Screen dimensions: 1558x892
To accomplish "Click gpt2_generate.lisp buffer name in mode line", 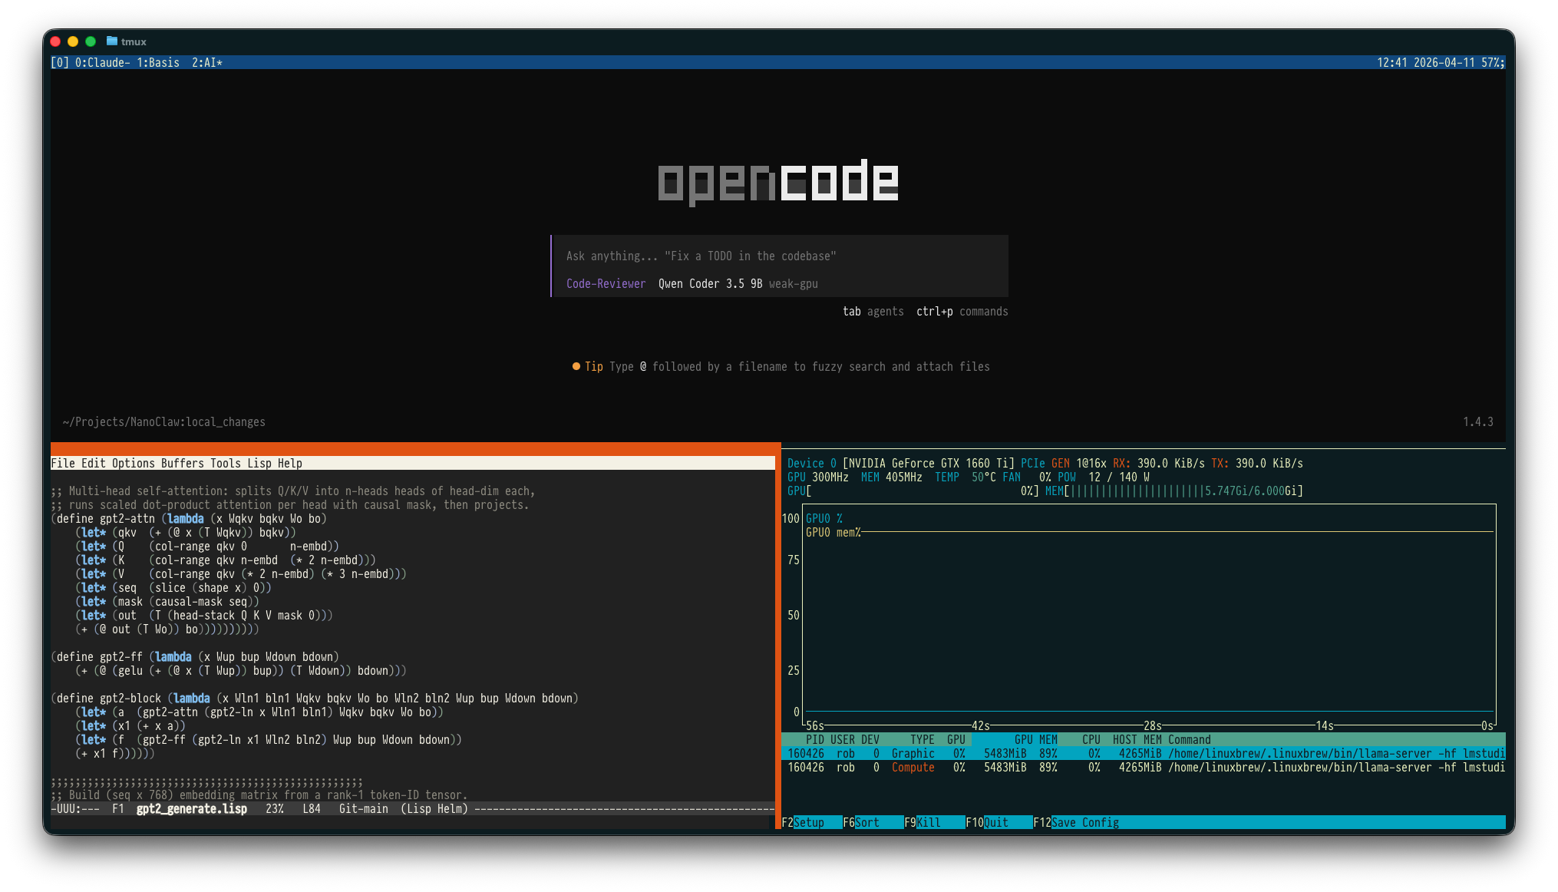I will point(191,808).
